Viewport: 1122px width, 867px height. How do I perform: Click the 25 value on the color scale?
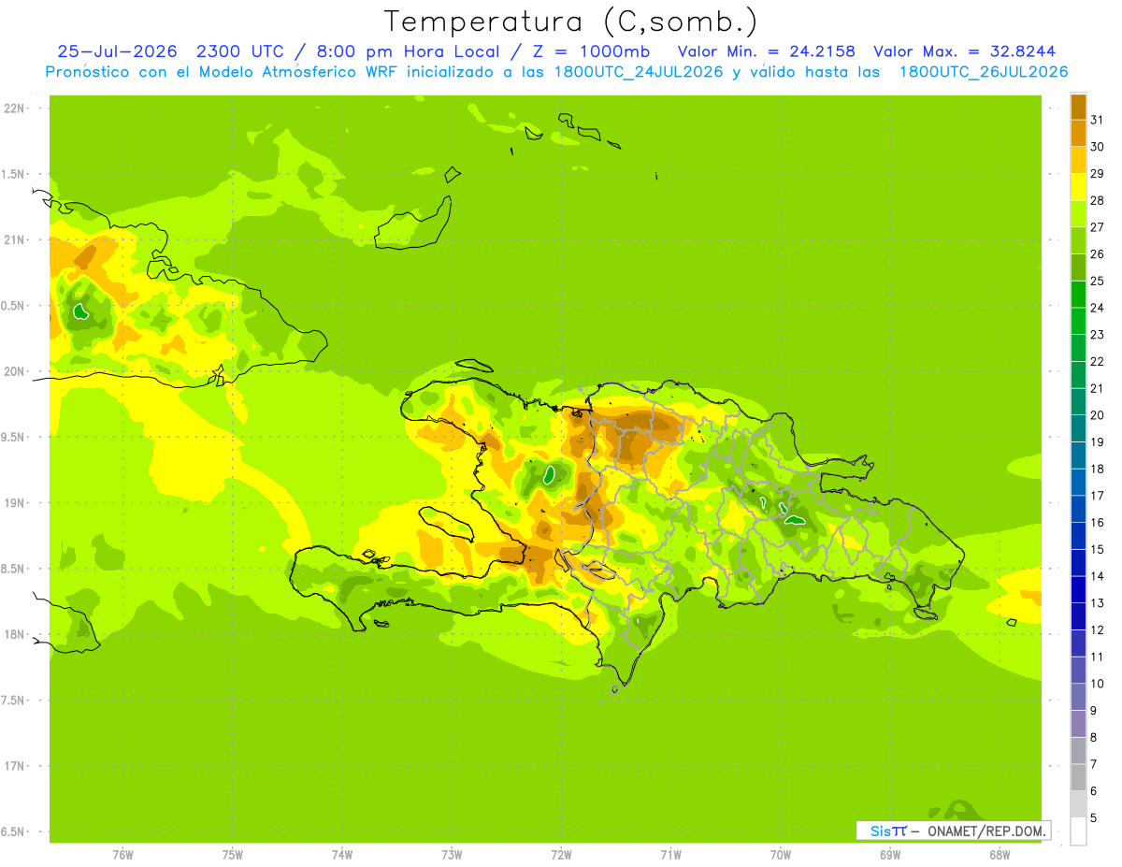(x=1097, y=281)
